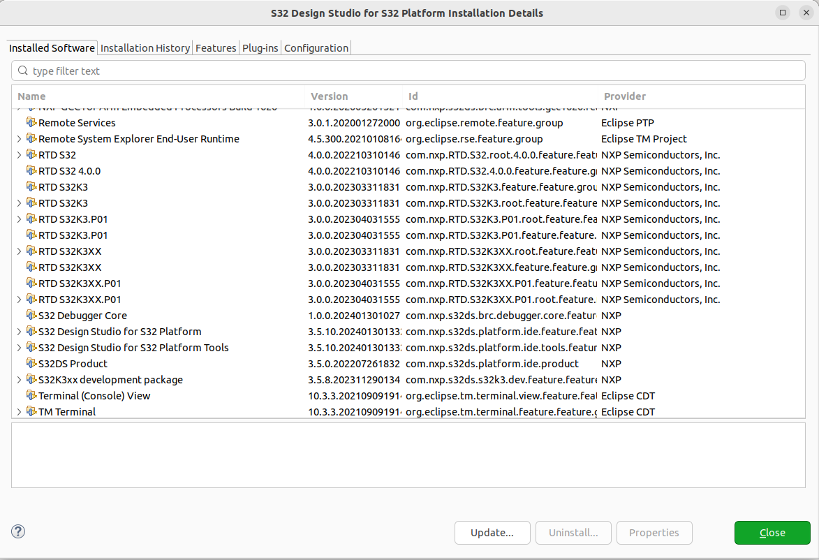Click the magnifier icon in the filter field

coord(23,71)
